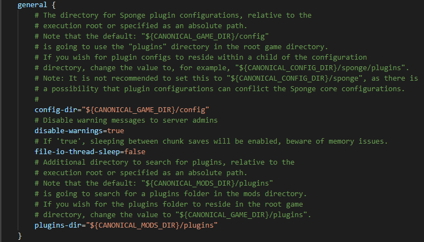Click the plugins-dir key

coord(58,225)
